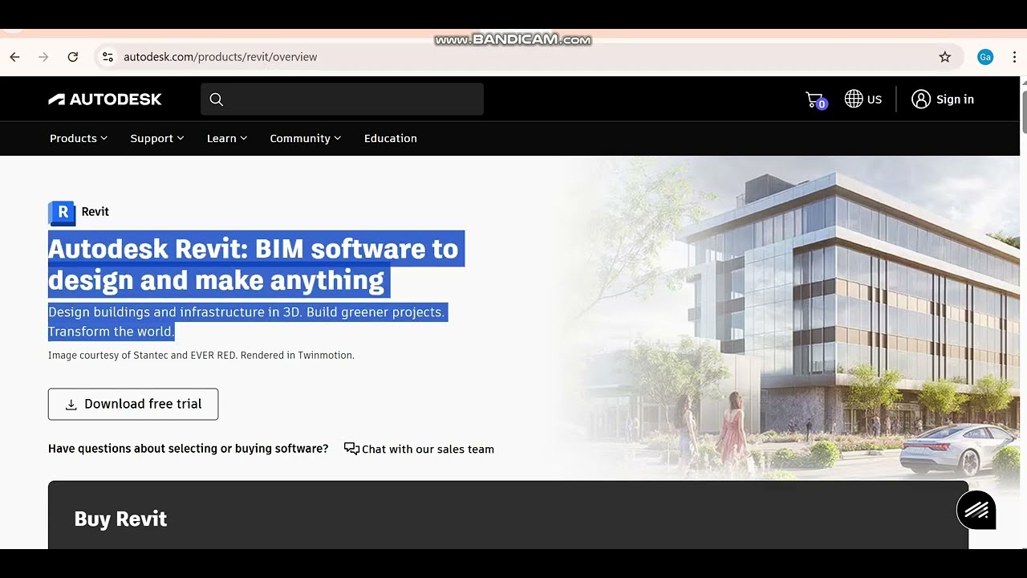Go back with the browser back arrow
The image size is (1027, 578).
click(x=14, y=57)
